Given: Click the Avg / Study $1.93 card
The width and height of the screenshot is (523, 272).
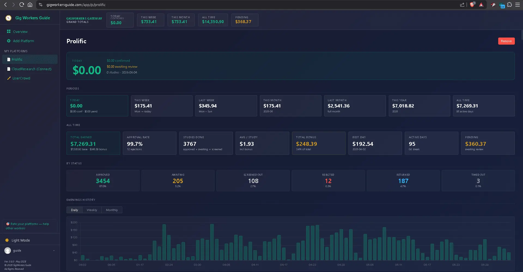Looking at the screenshot, I should coord(262,143).
